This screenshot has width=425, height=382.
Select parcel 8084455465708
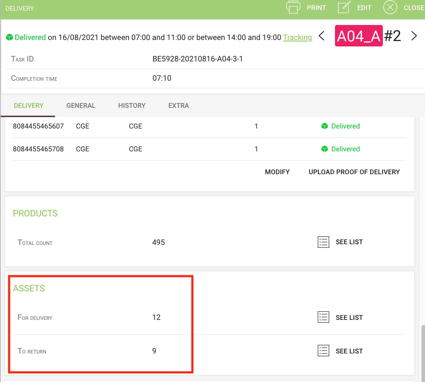pyautogui.click(x=38, y=149)
